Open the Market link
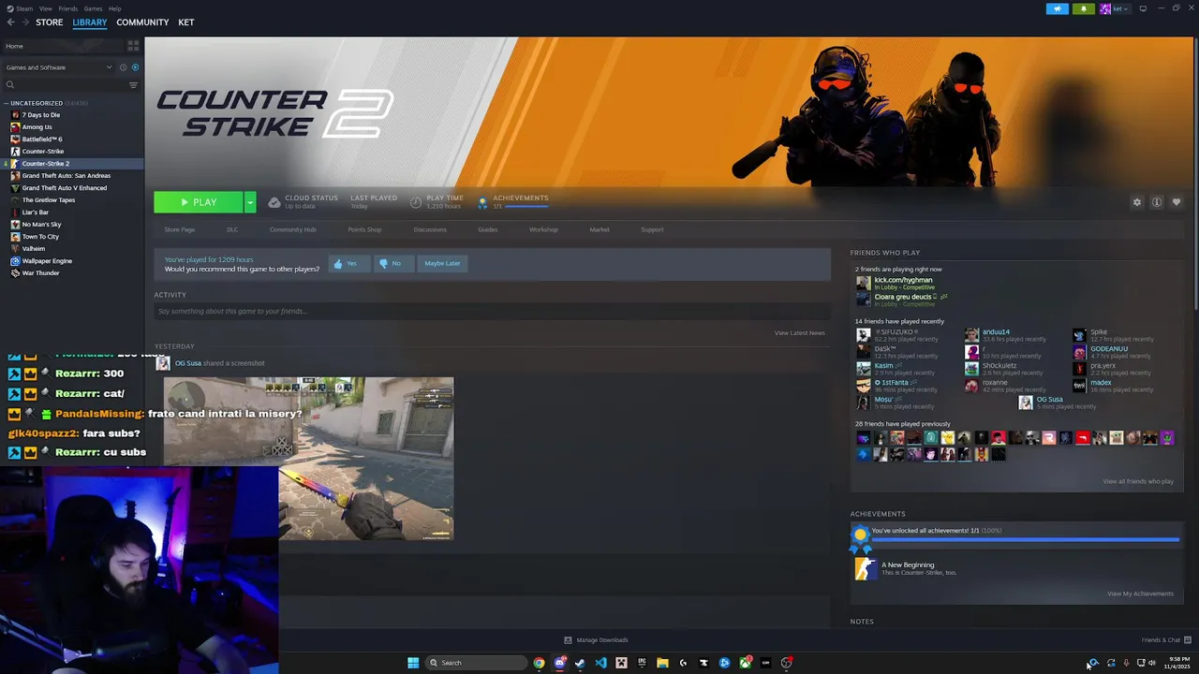 click(x=599, y=229)
